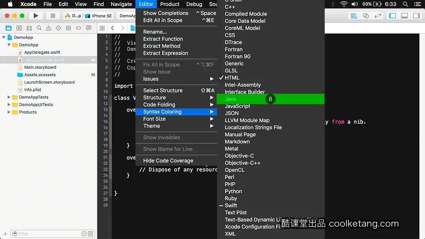The height and width of the screenshot is (239, 425).
Task: Open the Source Control navigator
Action: pyautogui.click(x=19, y=28)
